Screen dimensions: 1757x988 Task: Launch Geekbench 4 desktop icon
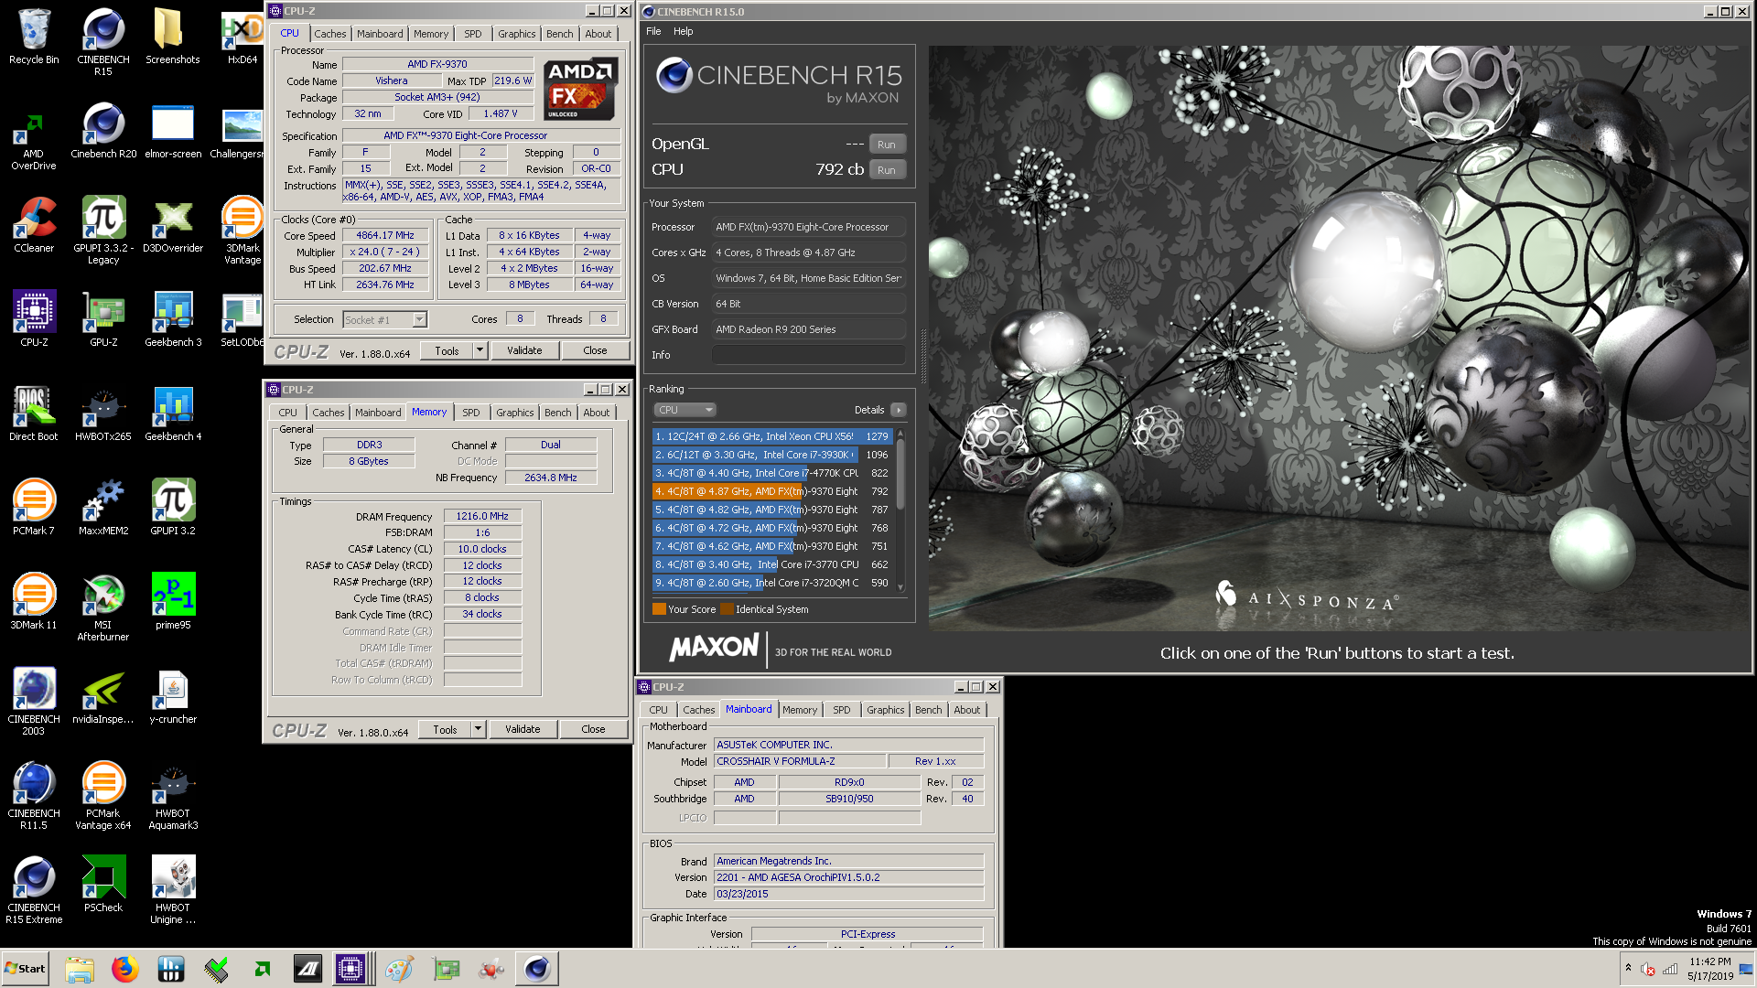(173, 413)
